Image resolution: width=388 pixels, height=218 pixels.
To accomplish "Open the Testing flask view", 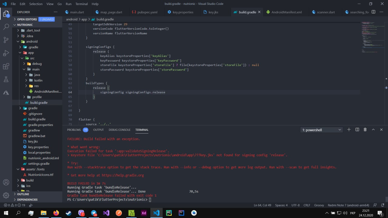I will pyautogui.click(x=6, y=79).
